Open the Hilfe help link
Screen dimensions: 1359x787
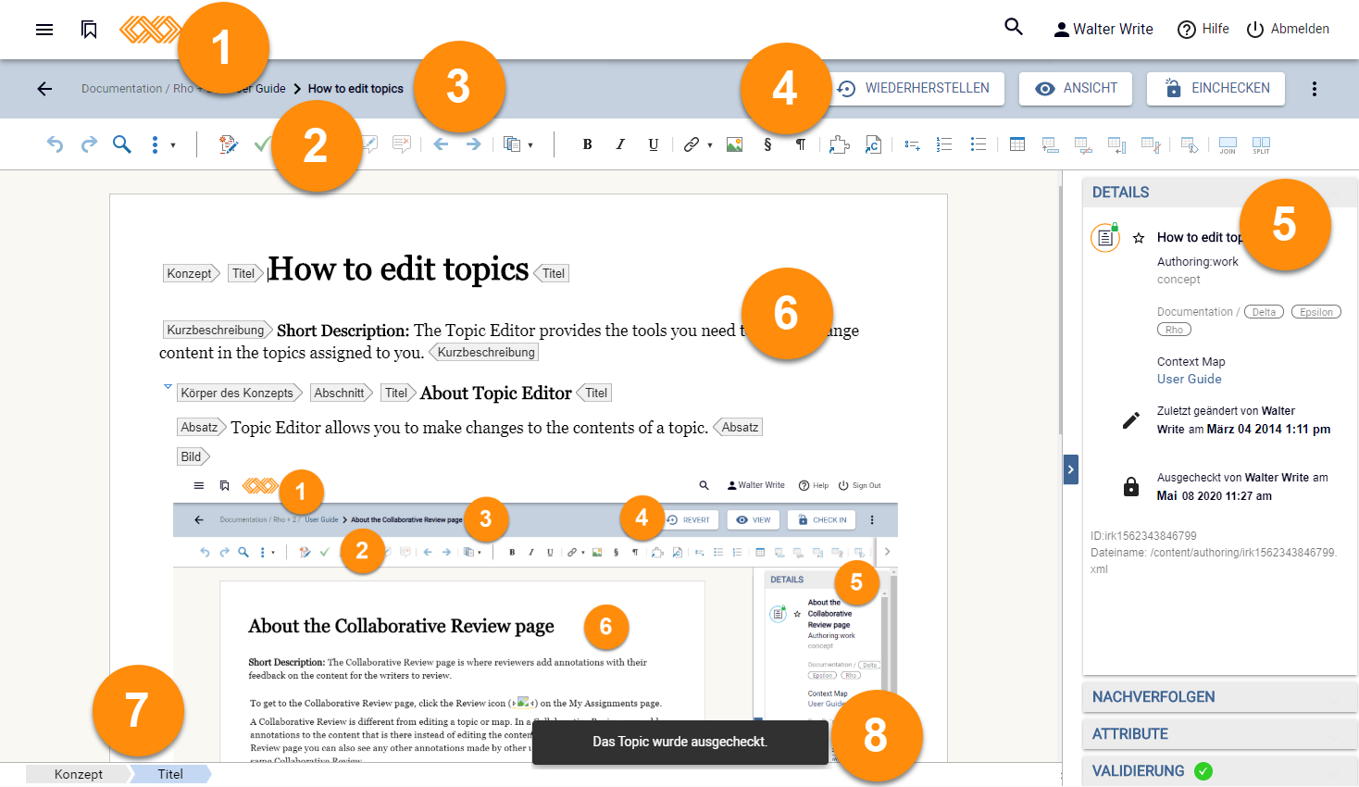pyautogui.click(x=1203, y=30)
